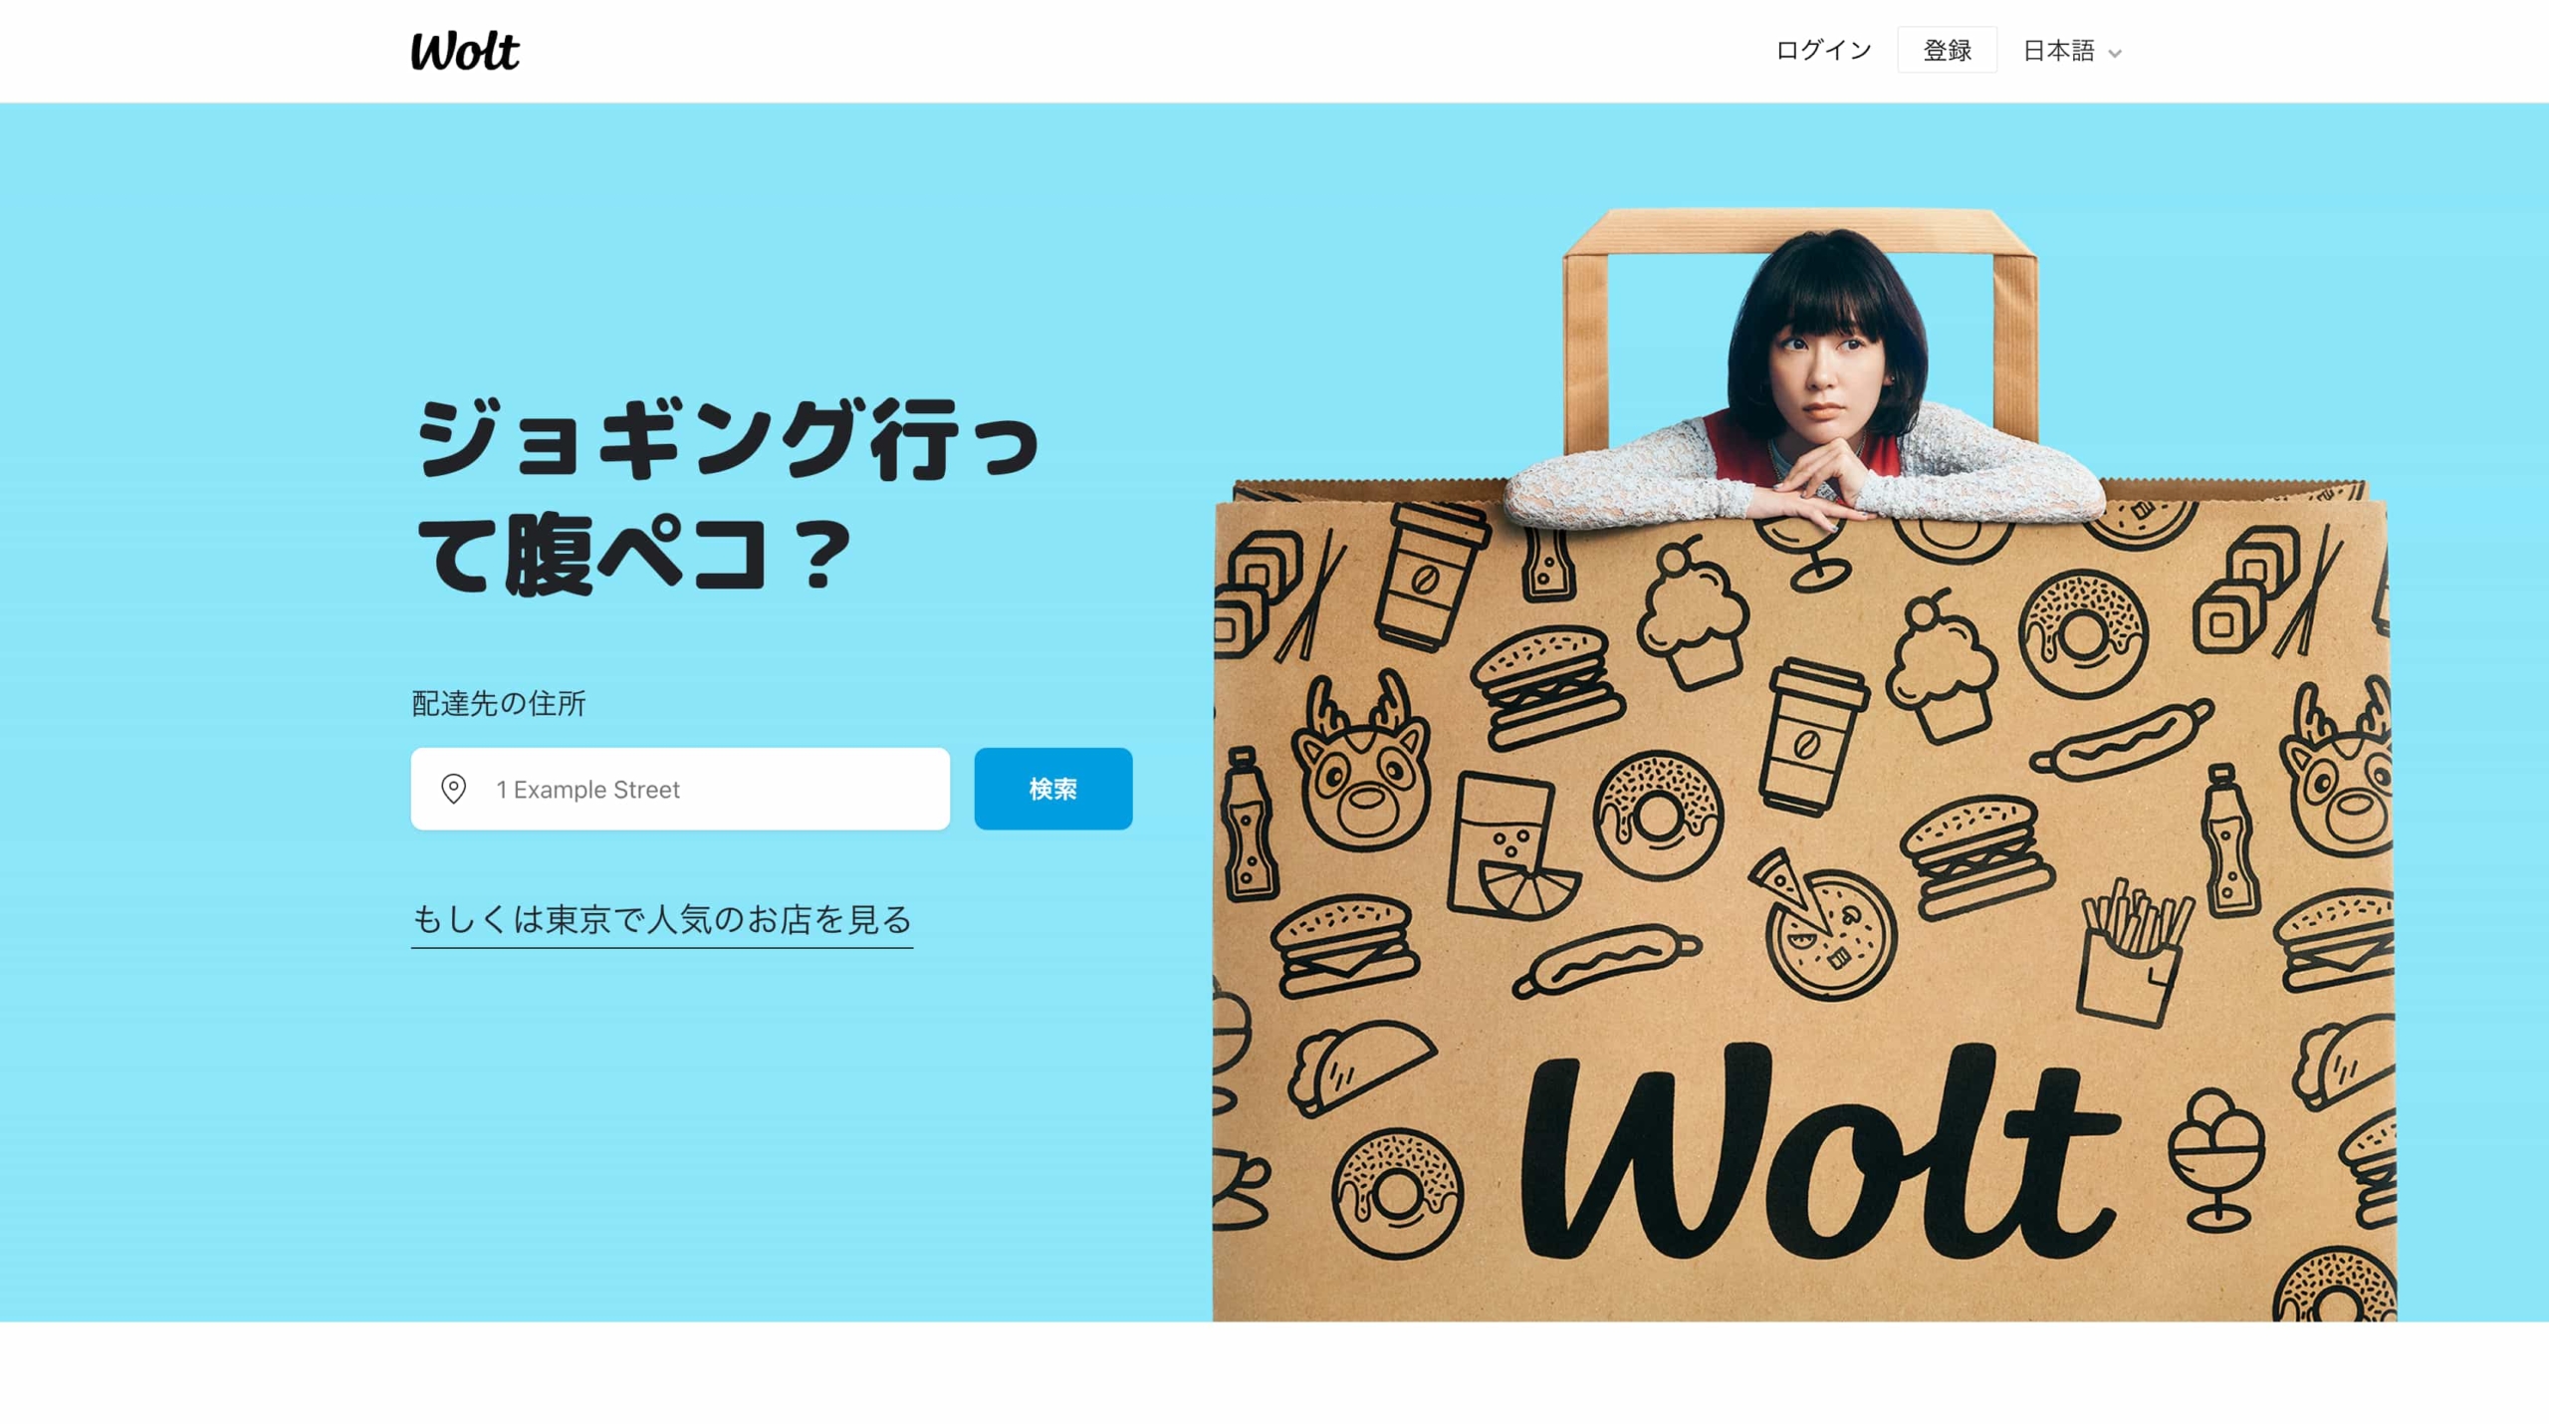The width and height of the screenshot is (2549, 1424).
Task: Click the Wolt logo in the header
Action: pyautogui.click(x=465, y=51)
